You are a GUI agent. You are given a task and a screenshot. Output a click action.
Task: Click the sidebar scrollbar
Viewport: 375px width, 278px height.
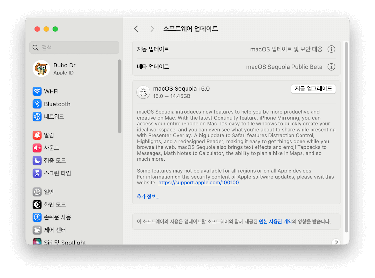(x=119, y=96)
